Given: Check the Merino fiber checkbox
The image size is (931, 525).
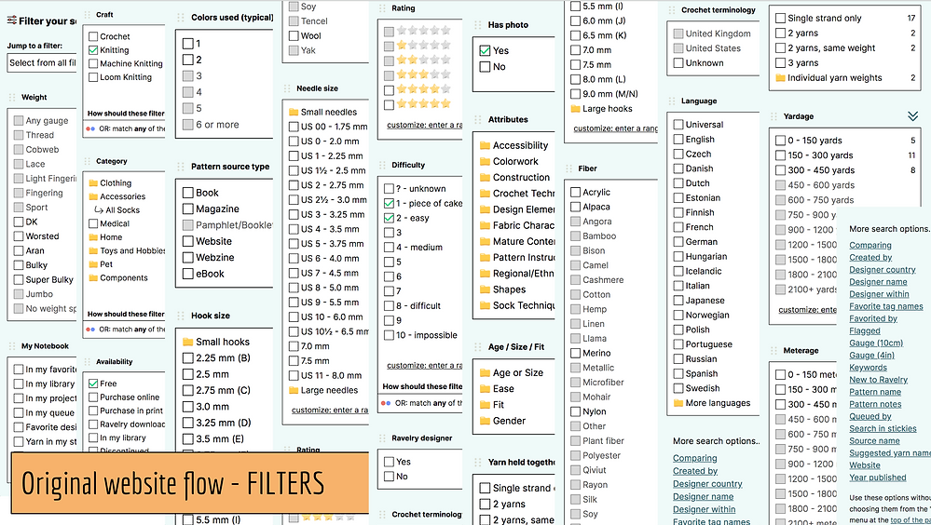Looking at the screenshot, I should (575, 353).
